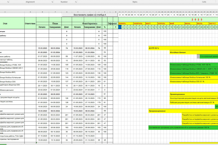This screenshot has width=218, height=145.
Task: Select the cell with date 04.09.2023
Action: click(55, 102)
